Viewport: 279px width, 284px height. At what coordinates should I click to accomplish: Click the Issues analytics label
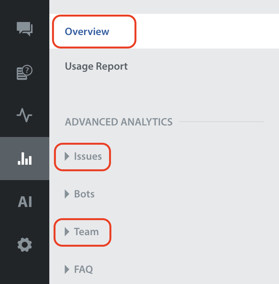point(88,156)
